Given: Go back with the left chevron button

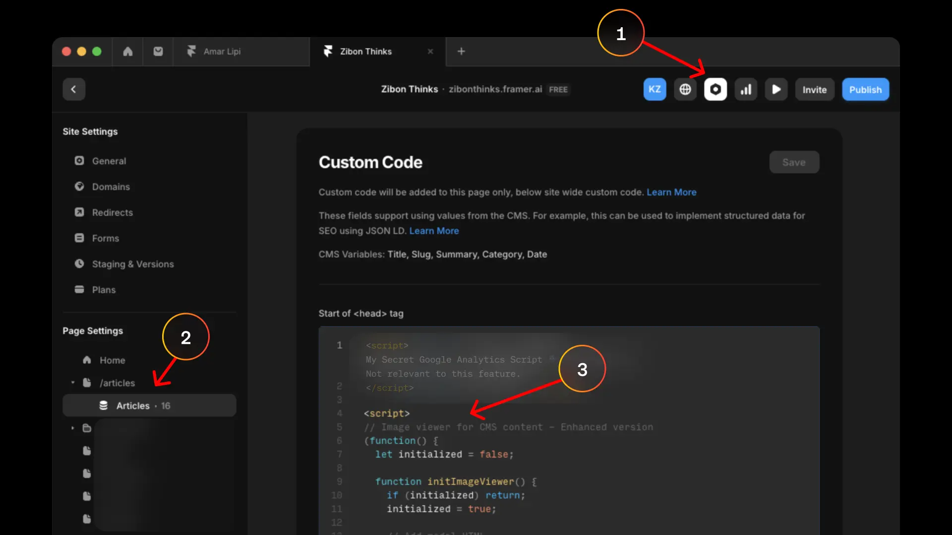Looking at the screenshot, I should (74, 89).
